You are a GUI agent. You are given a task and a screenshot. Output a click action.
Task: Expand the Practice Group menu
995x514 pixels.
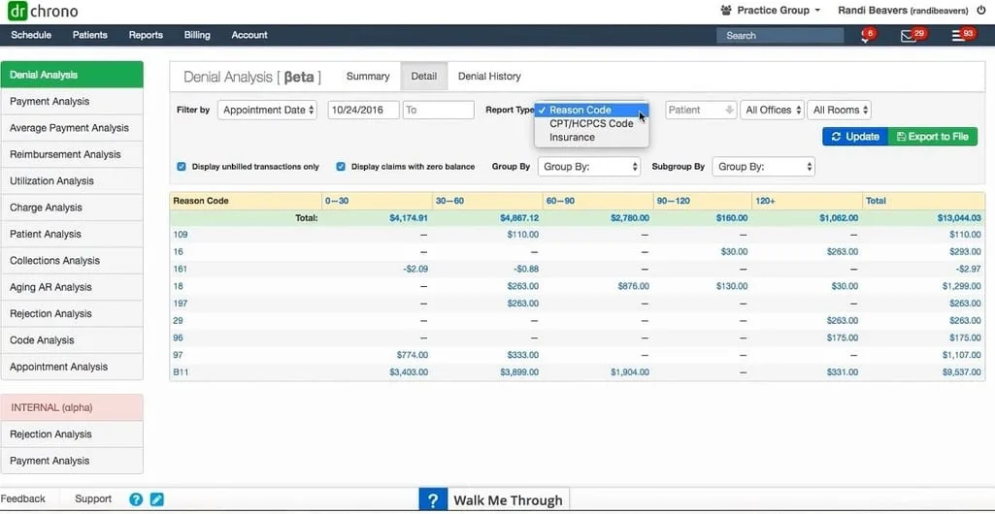771,11
